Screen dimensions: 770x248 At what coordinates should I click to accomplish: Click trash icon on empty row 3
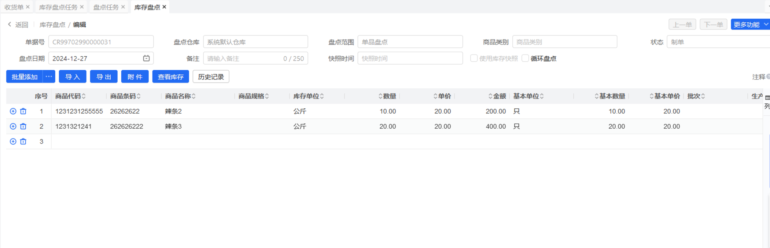tap(23, 141)
